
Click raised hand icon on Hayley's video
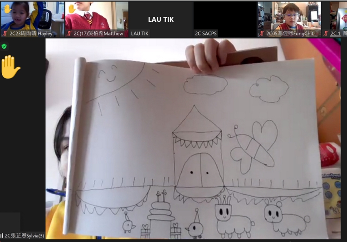(7, 9)
